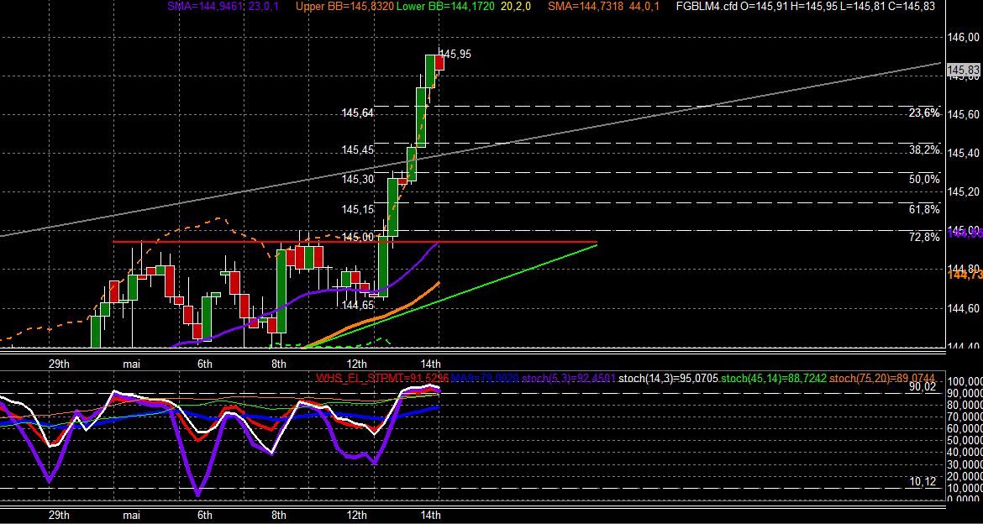Click 14th on bottom stochastic date axis
983x524 pixels.
[x=430, y=516]
